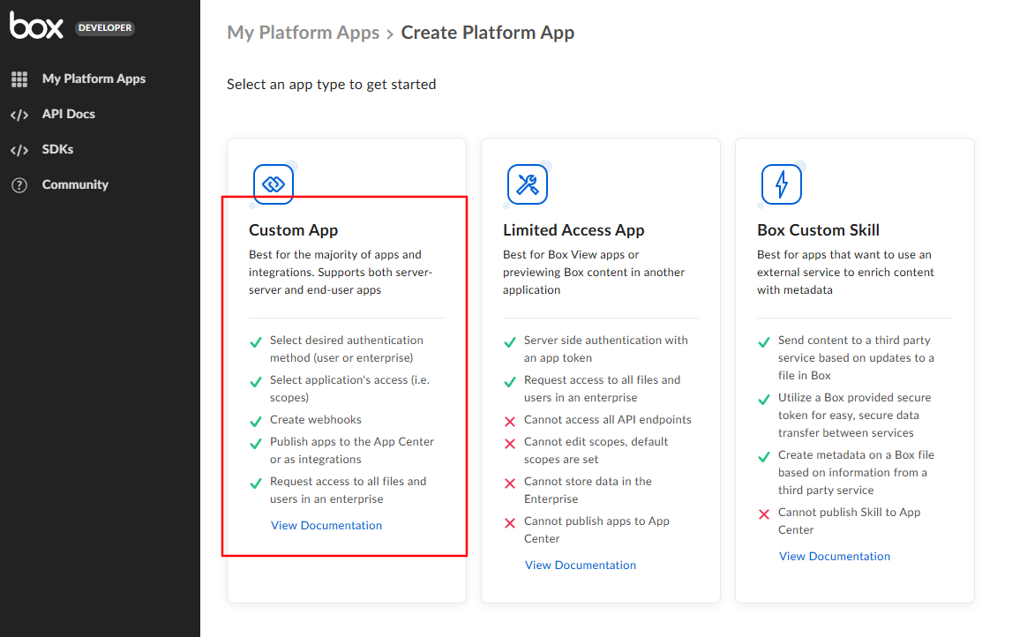
Task: Open View Documentation under Box Custom Skill
Action: (835, 556)
